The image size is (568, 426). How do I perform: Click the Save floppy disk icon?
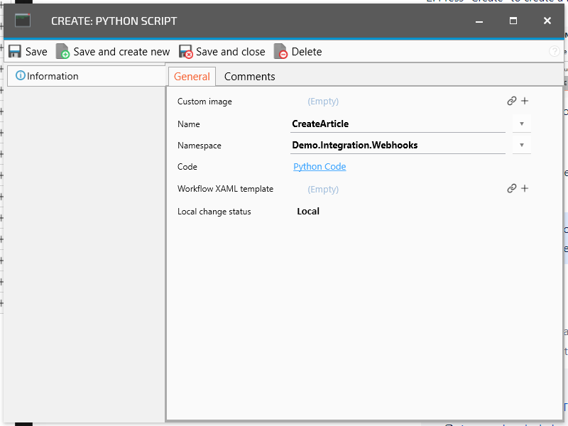click(x=15, y=52)
